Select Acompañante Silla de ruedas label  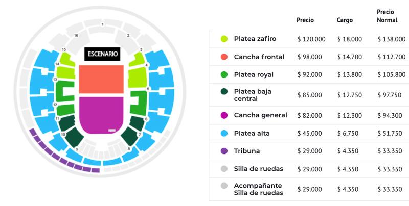coord(259,189)
